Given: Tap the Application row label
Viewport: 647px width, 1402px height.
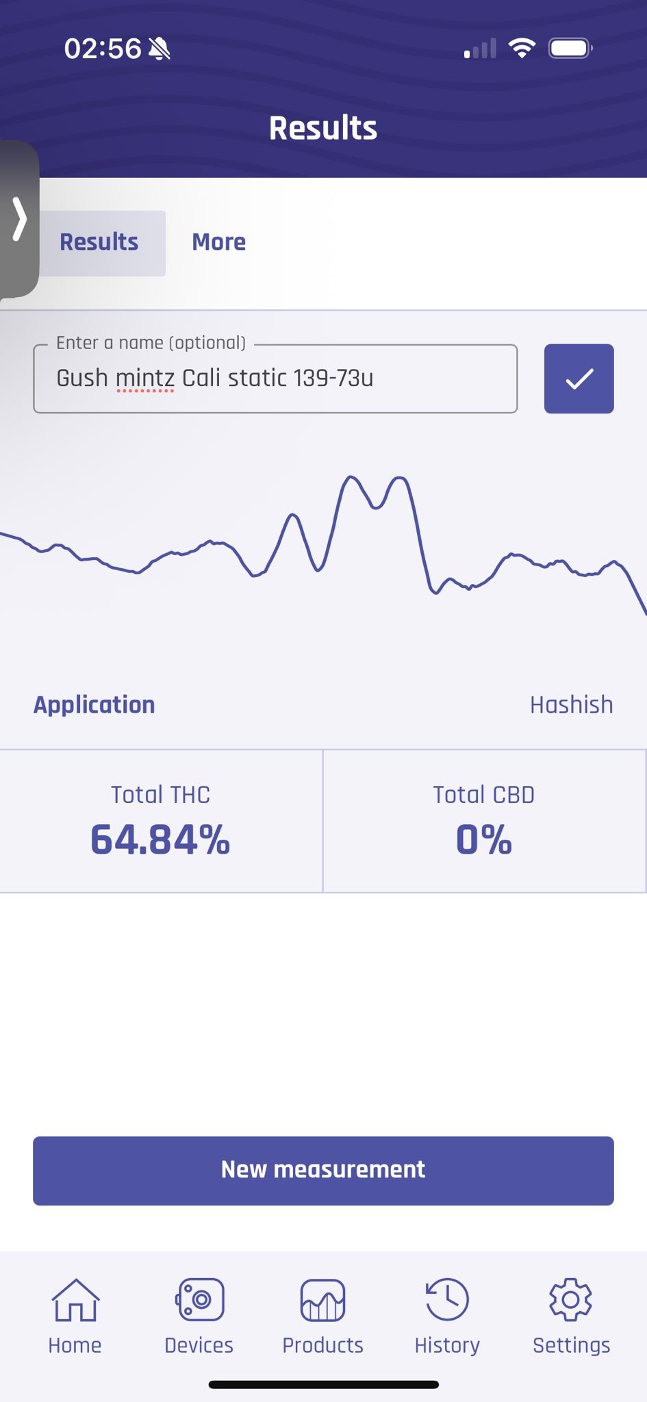Looking at the screenshot, I should (94, 705).
